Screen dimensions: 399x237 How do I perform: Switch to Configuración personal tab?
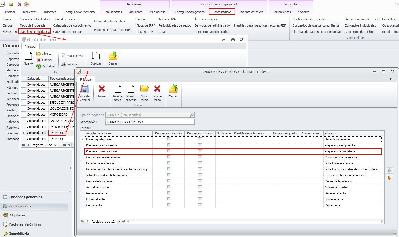79,12
